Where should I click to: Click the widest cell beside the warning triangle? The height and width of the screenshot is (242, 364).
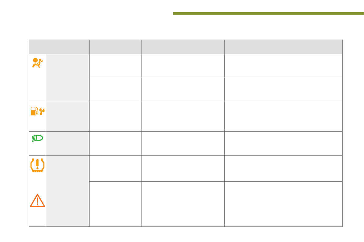(283, 204)
